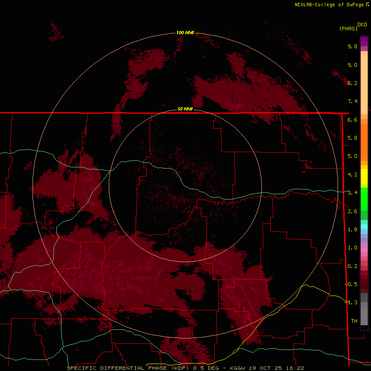The width and height of the screenshot is (371, 371).
Task: Click the KGGW station identifier
Action: 238,368
